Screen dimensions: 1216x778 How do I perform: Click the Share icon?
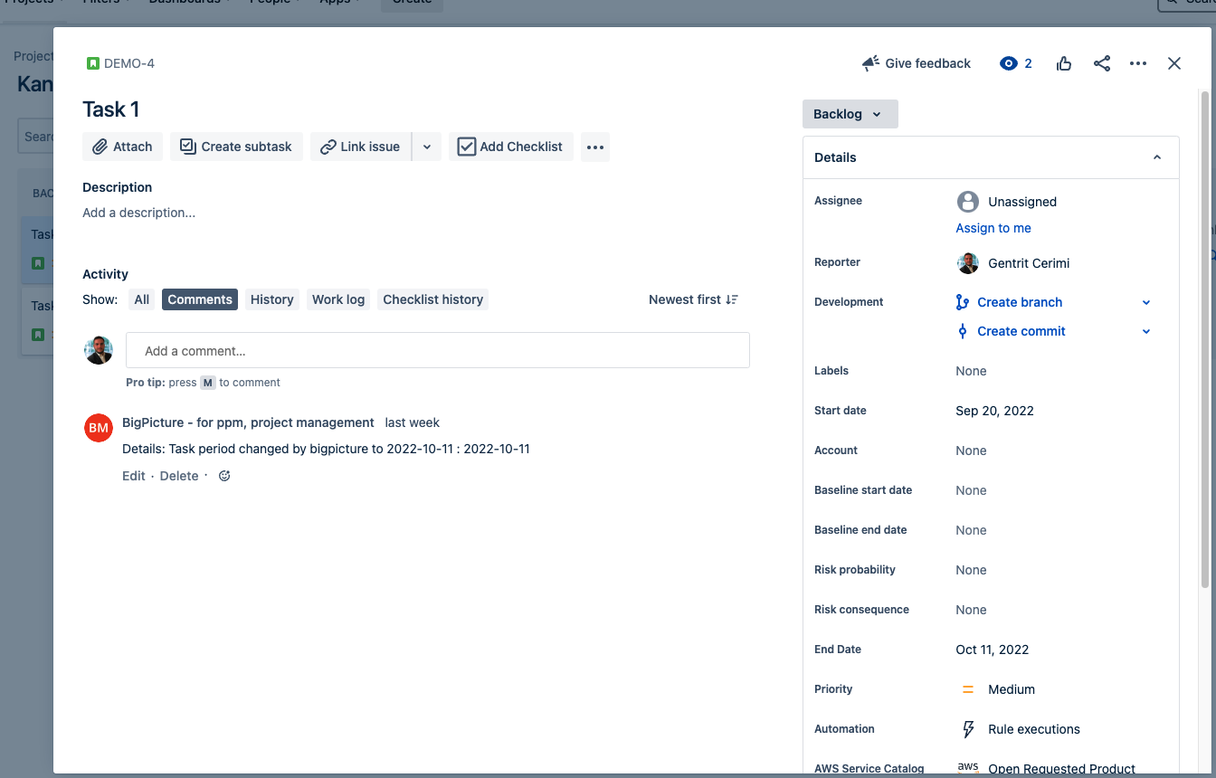point(1101,63)
